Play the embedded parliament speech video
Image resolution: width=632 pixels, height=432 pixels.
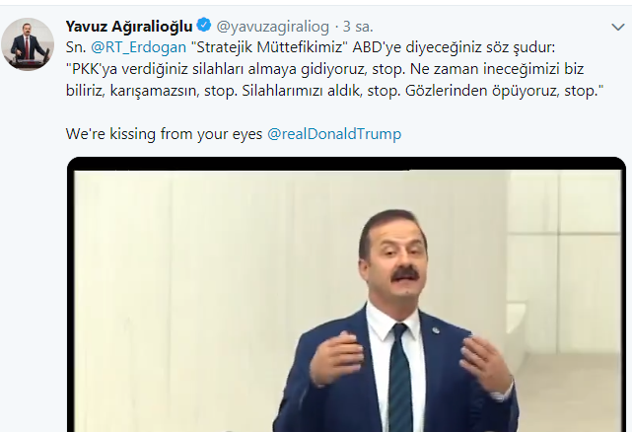(347, 295)
